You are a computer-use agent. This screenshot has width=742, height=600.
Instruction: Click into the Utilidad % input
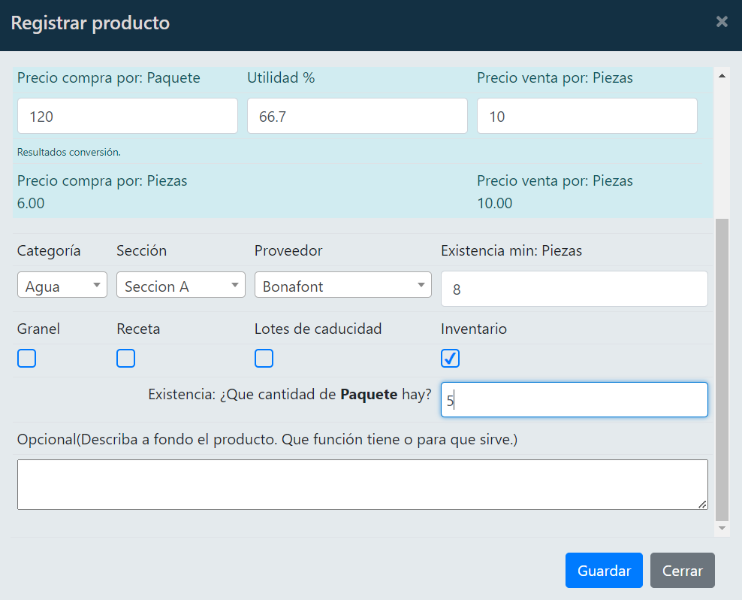357,117
